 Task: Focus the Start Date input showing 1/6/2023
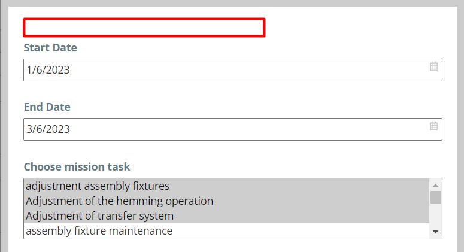click(233, 70)
